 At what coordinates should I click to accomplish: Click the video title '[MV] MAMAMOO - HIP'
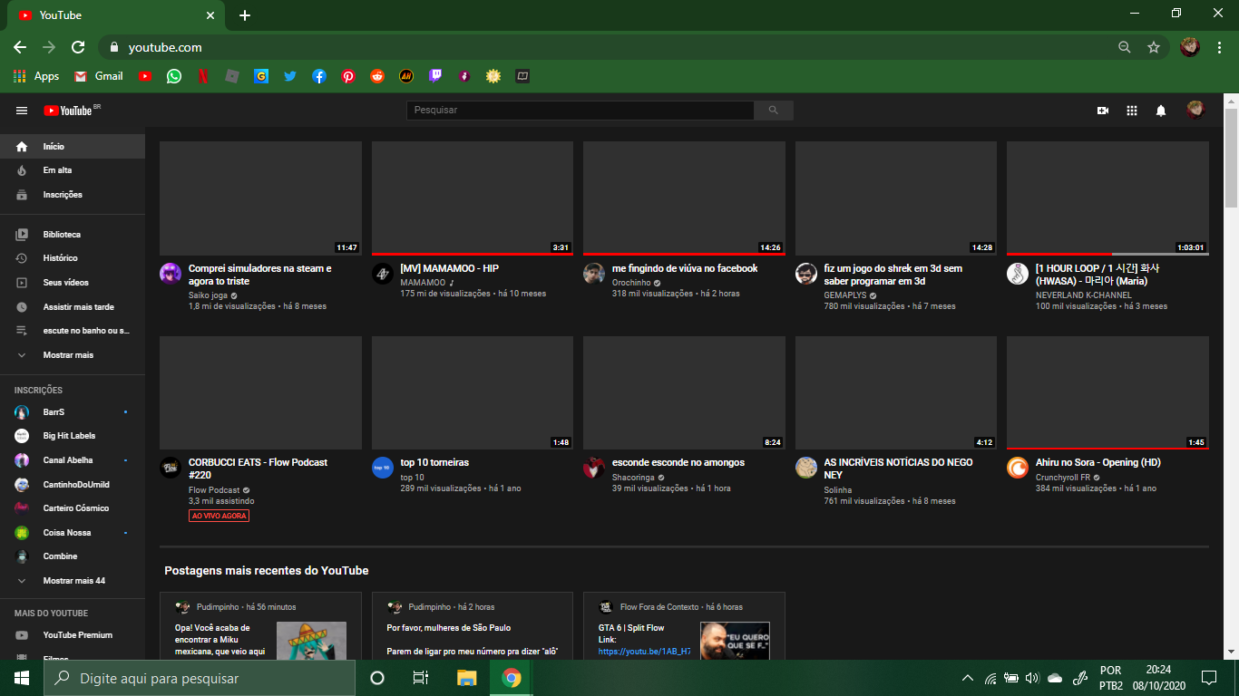pyautogui.click(x=450, y=268)
